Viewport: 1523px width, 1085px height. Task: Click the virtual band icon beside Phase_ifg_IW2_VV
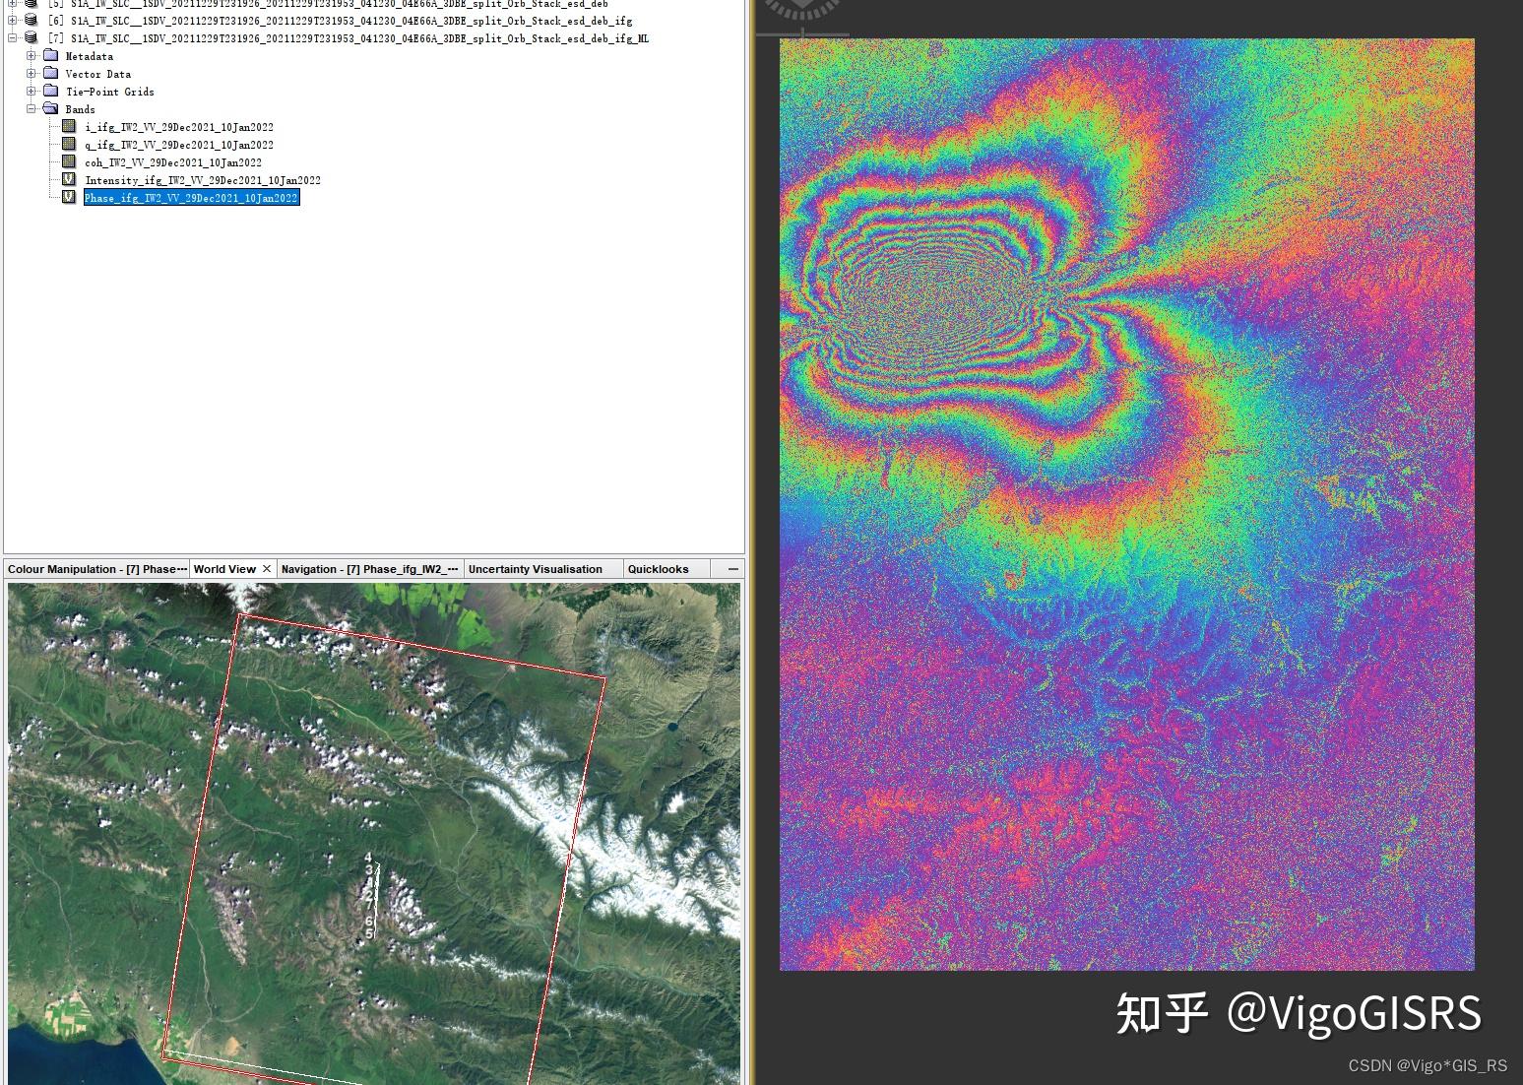69,197
